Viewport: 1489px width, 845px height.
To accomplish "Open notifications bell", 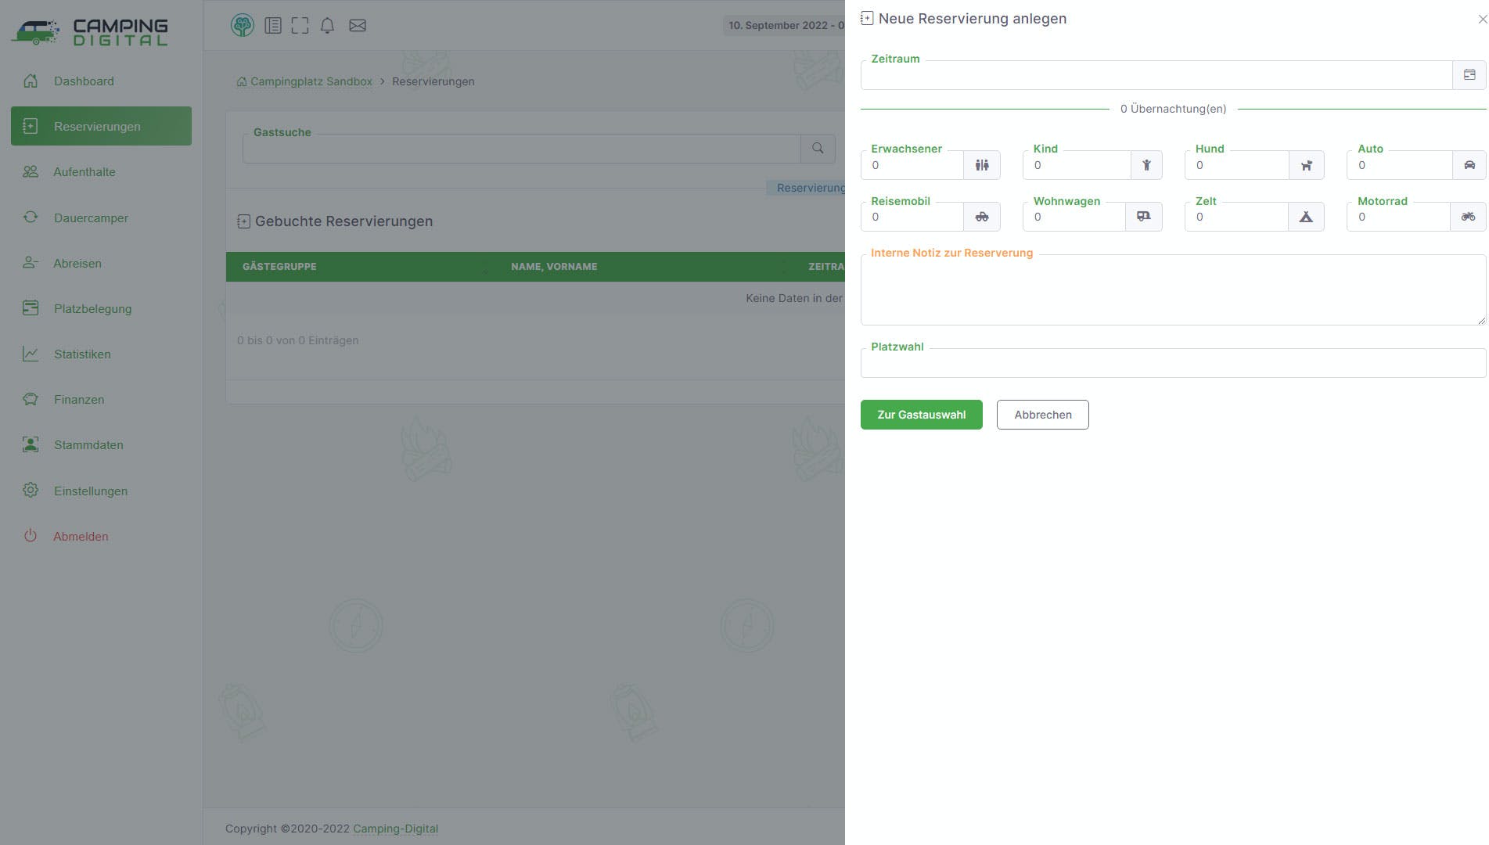I will click(x=328, y=26).
